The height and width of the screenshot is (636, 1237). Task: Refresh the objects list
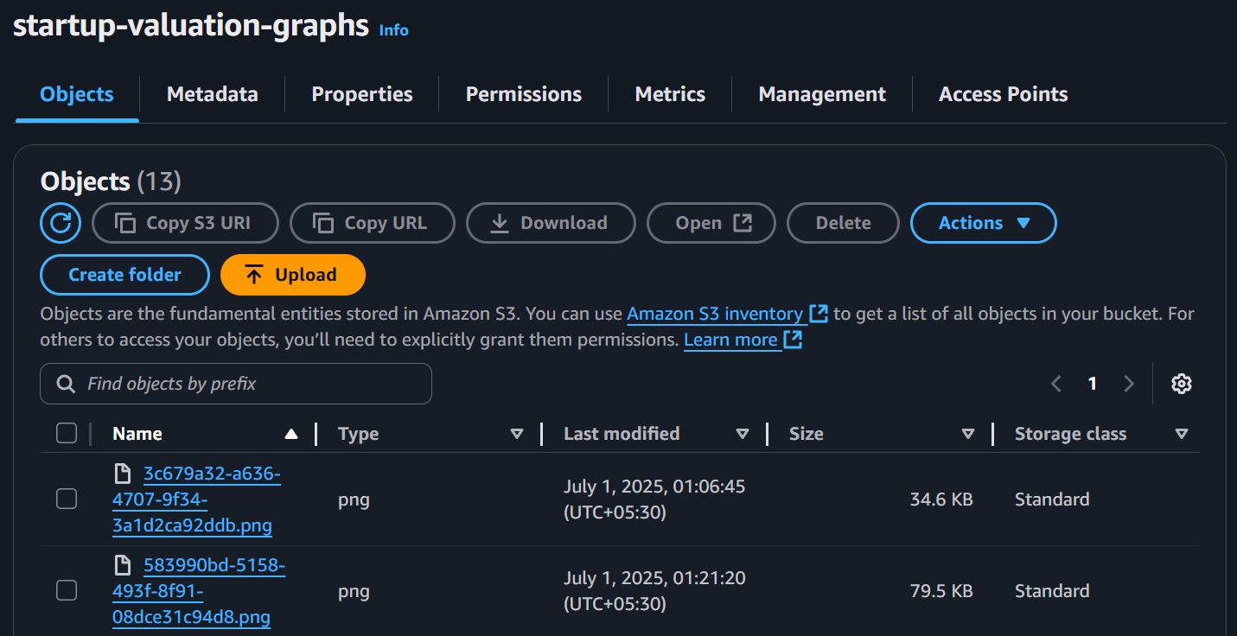click(x=61, y=223)
